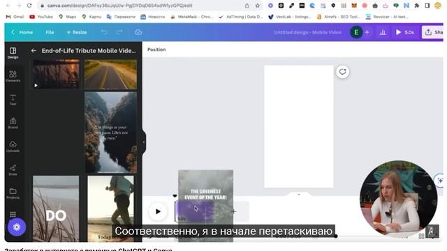Open browser Extensions puzzle icon
Screen dimensions: 447x251
coord(417,6)
